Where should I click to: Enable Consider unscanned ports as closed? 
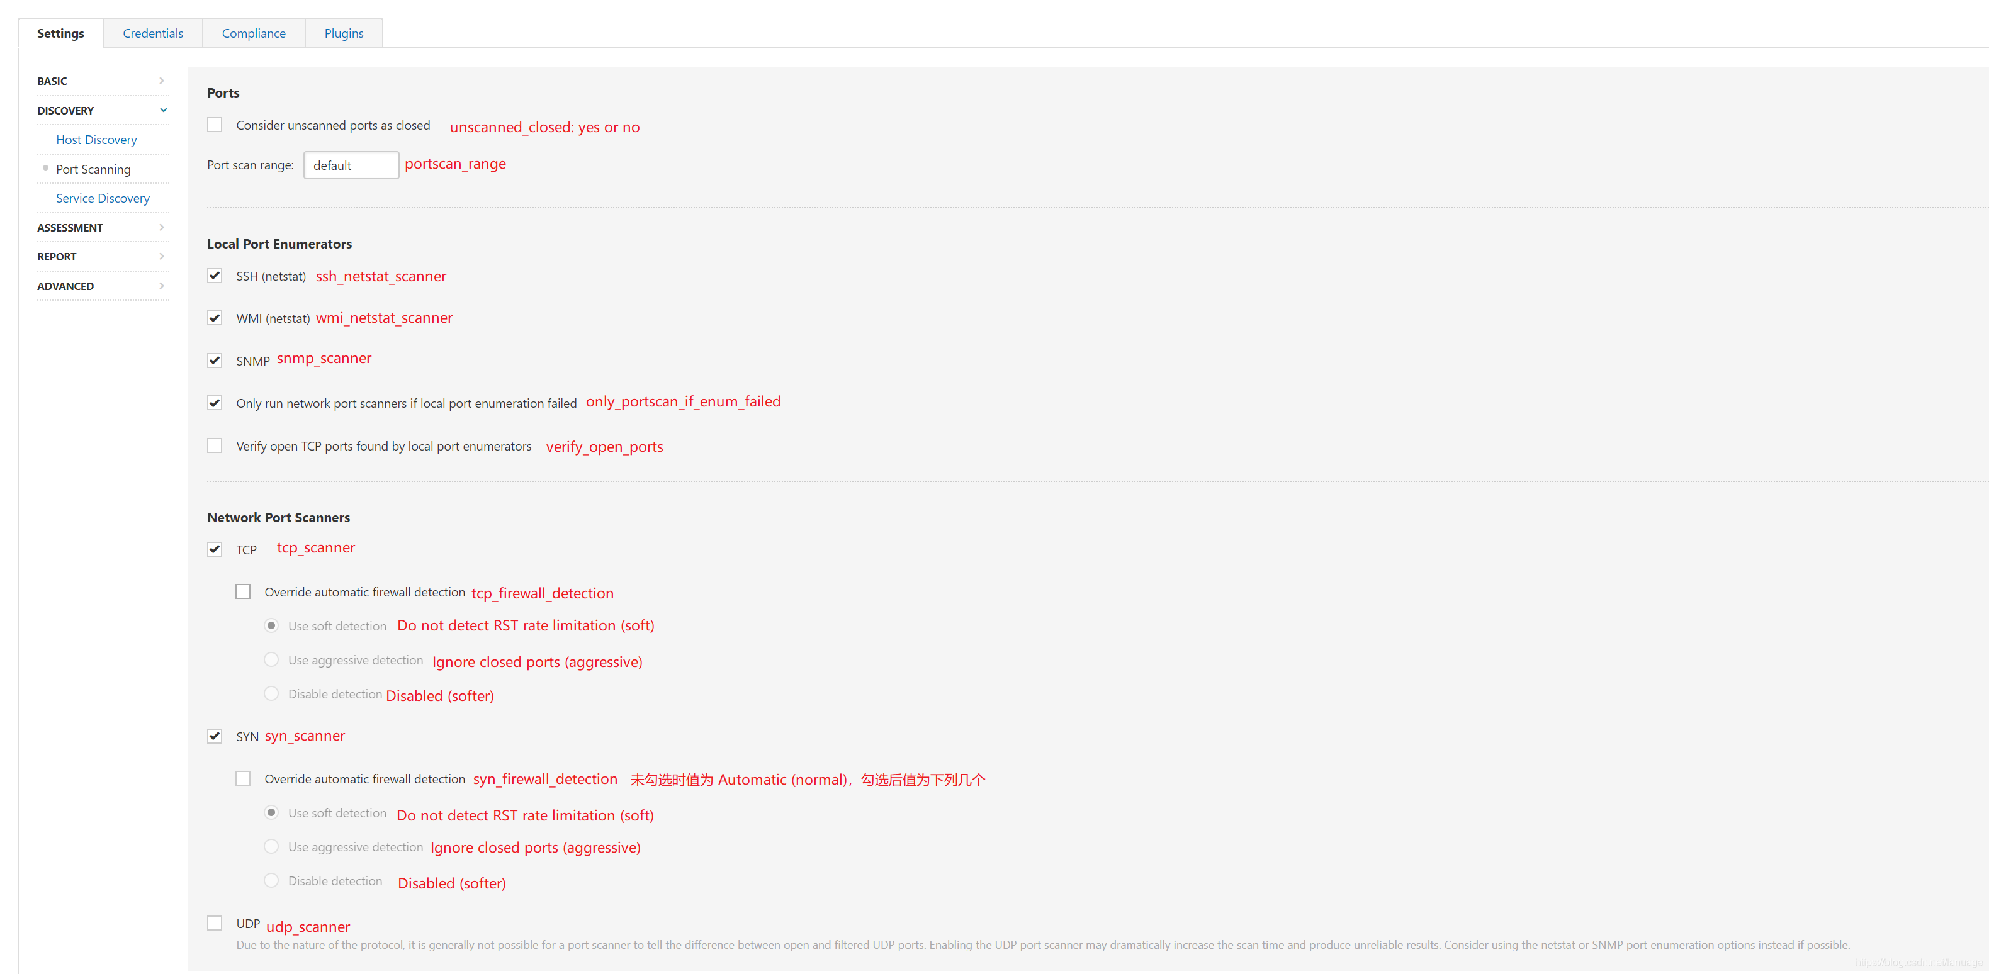pos(215,125)
